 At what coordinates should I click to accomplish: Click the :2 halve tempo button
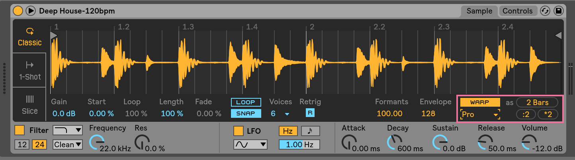click(x=526, y=115)
